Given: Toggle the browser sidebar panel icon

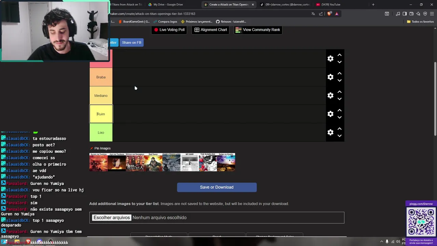Looking at the screenshot, I should (x=405, y=14).
